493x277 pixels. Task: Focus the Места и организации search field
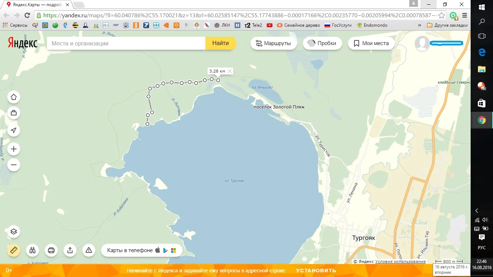tap(126, 43)
